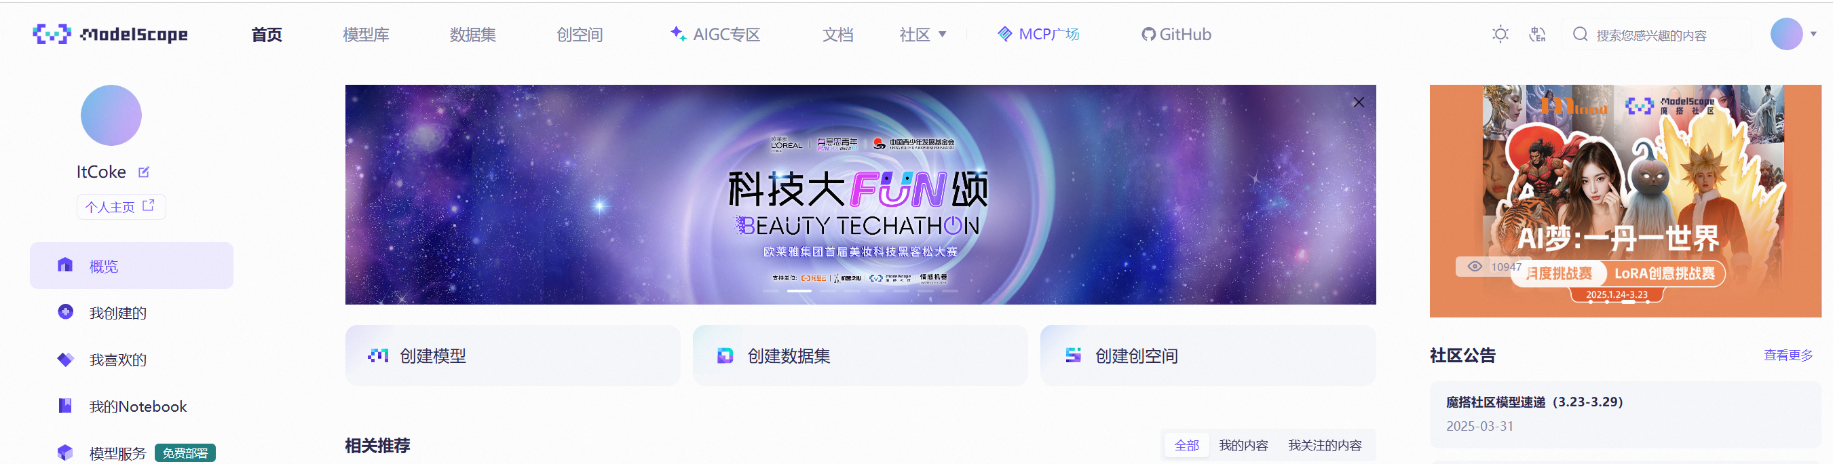Expand the user account menu arrow
Screen dimensions: 1833x464
tap(1813, 34)
